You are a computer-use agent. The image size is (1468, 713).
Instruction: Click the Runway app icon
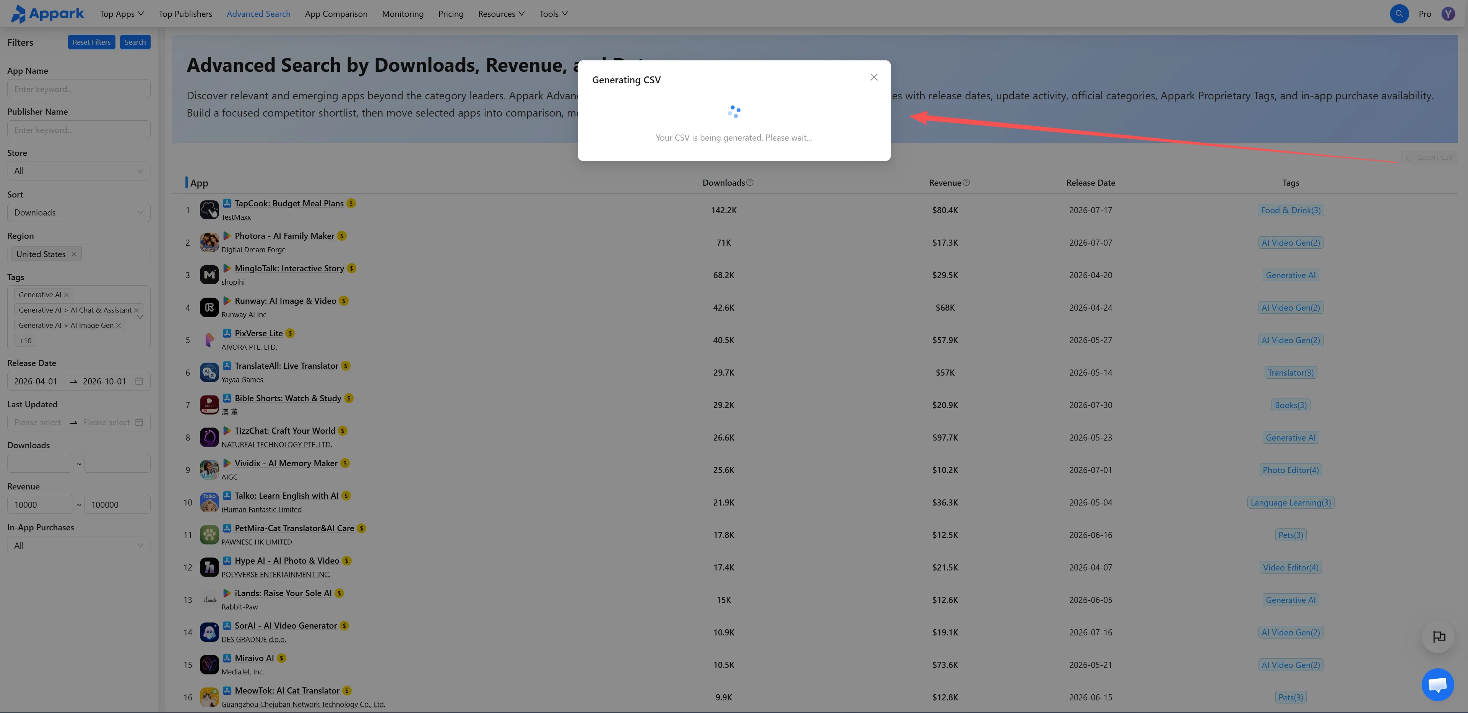(x=209, y=308)
